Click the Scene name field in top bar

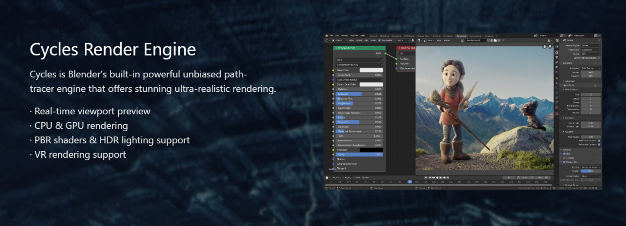coord(549,36)
